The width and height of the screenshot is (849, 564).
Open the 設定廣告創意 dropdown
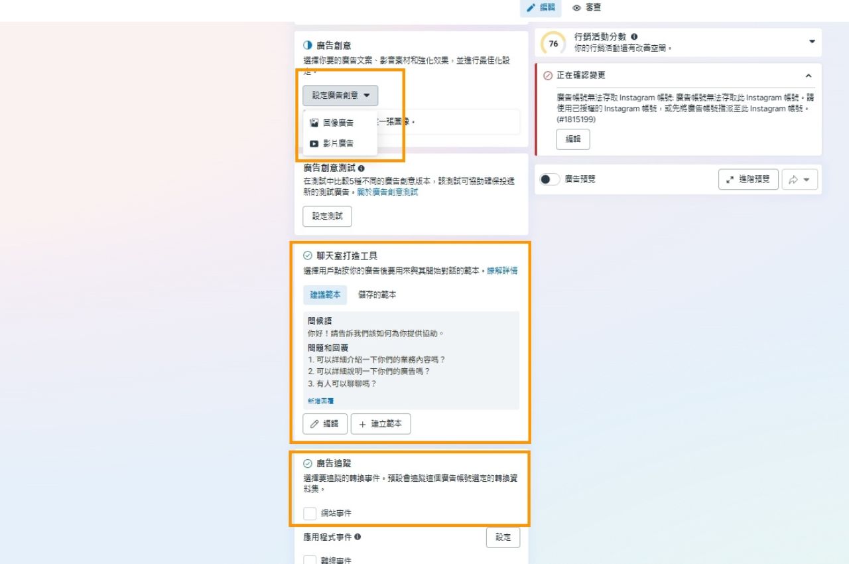[x=340, y=95]
